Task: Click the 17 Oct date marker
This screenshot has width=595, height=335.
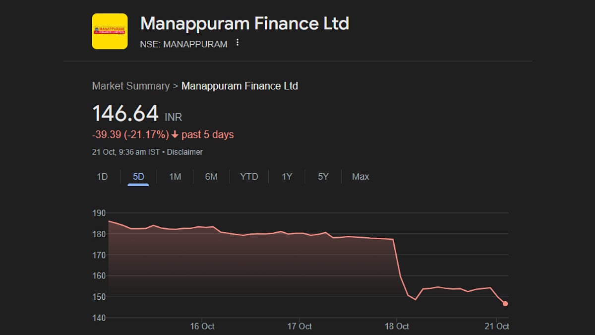Action: pos(299,326)
